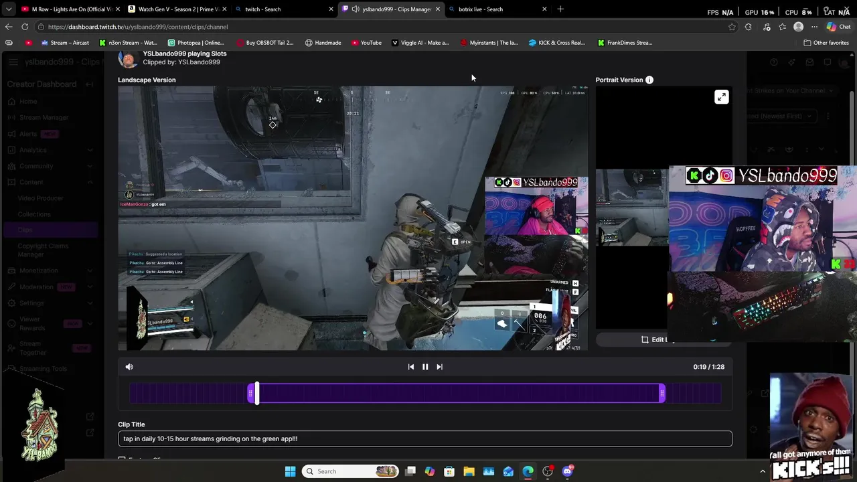Screen dimensions: 857x482
Task: Expand the Settings section
Action: coord(90,303)
